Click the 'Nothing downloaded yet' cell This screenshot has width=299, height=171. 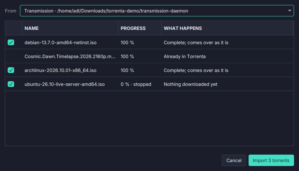click(x=190, y=84)
